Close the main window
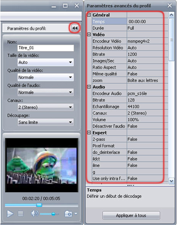The width and height of the screenshot is (177, 225). point(77,6)
